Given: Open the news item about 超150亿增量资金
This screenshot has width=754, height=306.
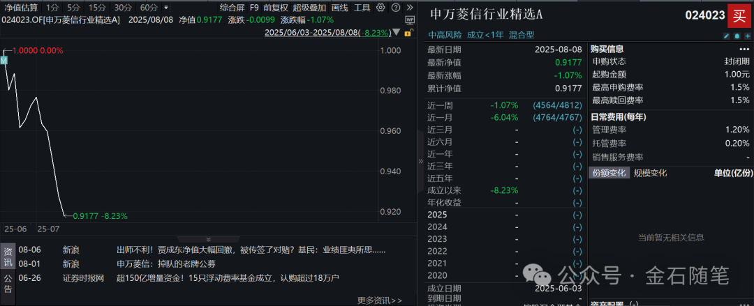Looking at the screenshot, I should pos(228,277).
